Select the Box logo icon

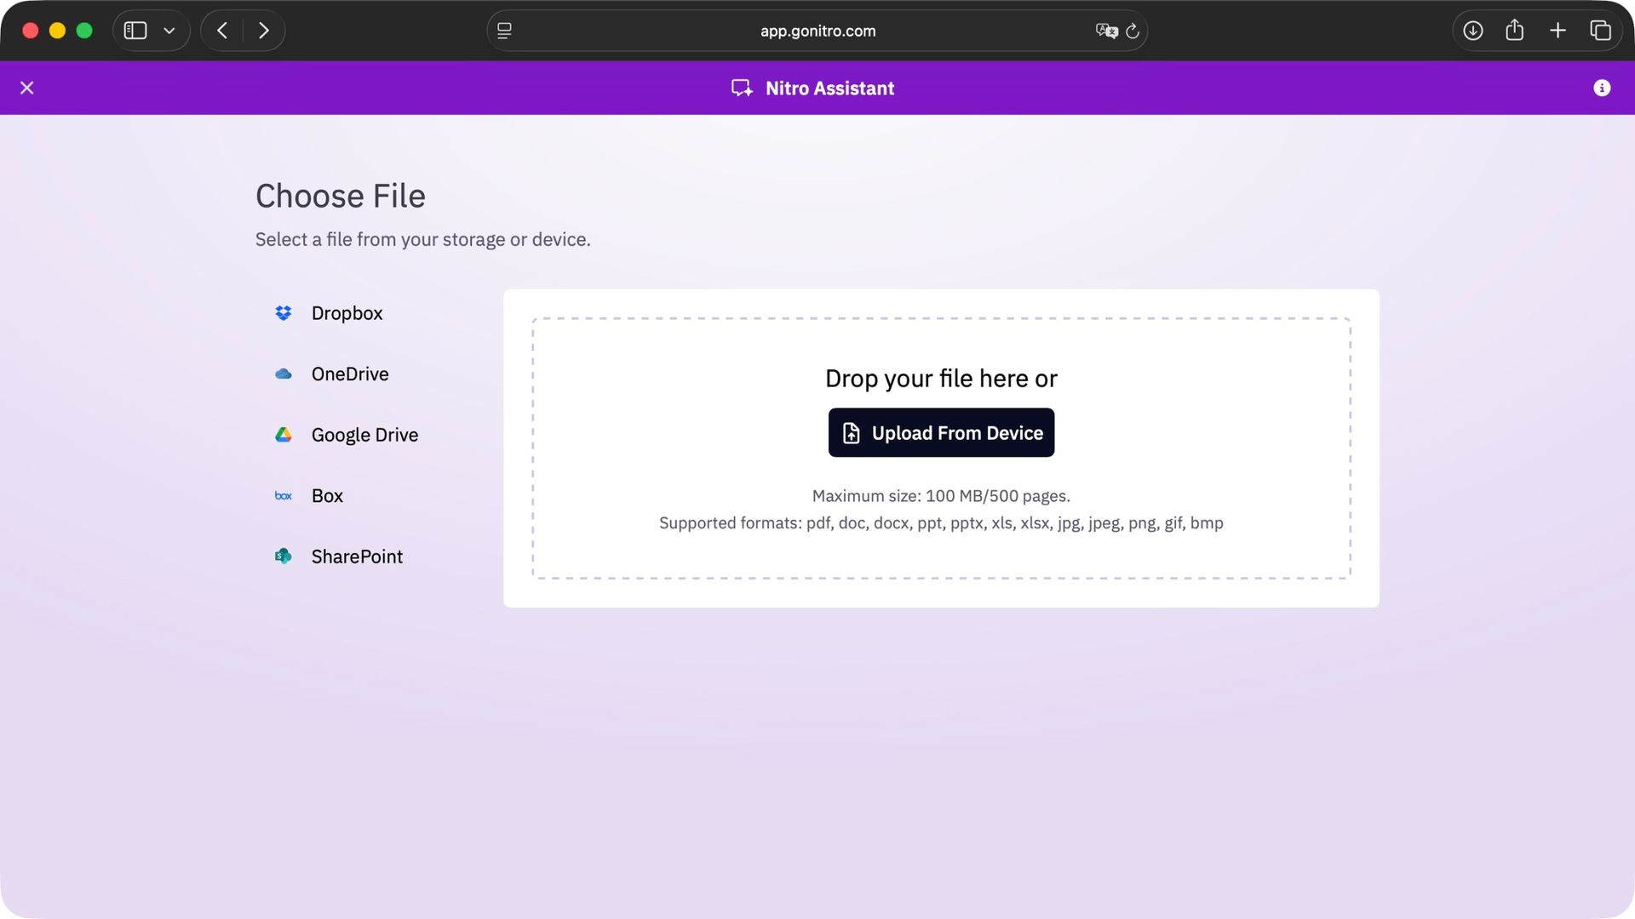(284, 495)
